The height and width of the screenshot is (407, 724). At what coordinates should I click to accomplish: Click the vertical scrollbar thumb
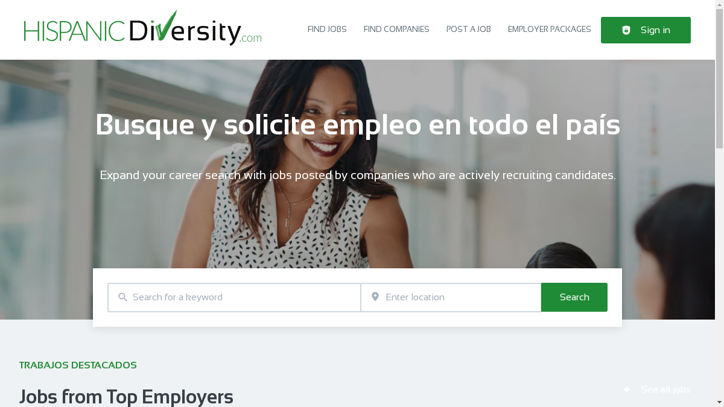(x=719, y=78)
